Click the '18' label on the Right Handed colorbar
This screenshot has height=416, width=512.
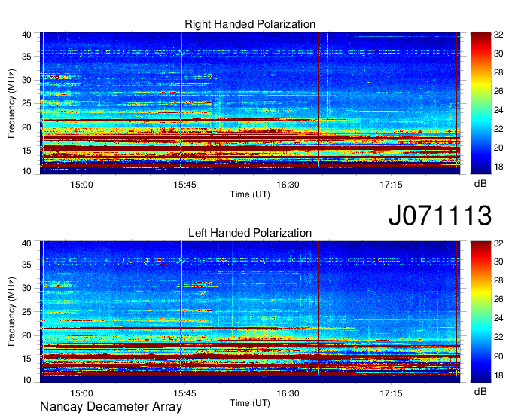[498, 167]
